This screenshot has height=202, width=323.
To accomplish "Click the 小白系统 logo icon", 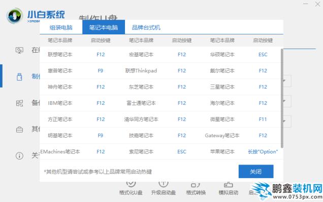I will [x=14, y=16].
